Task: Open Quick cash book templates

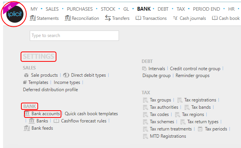Action: [91, 114]
